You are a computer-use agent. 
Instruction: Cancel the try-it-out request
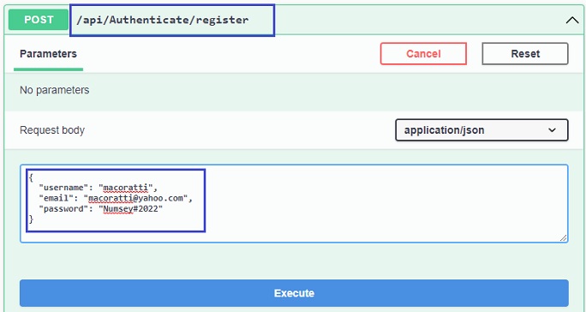pyautogui.click(x=423, y=53)
